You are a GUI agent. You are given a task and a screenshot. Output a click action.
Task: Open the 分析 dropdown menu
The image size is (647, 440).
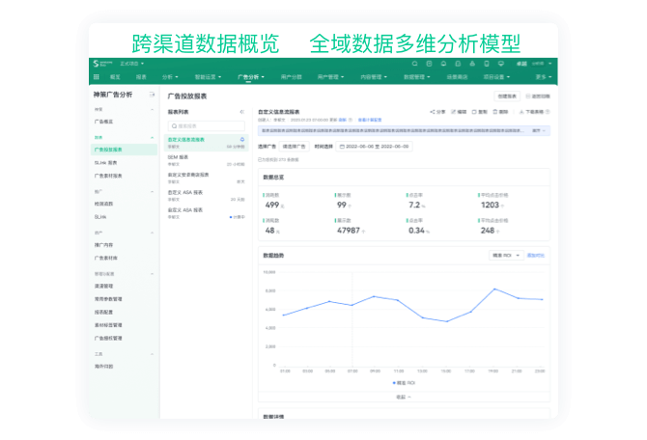[x=170, y=77]
